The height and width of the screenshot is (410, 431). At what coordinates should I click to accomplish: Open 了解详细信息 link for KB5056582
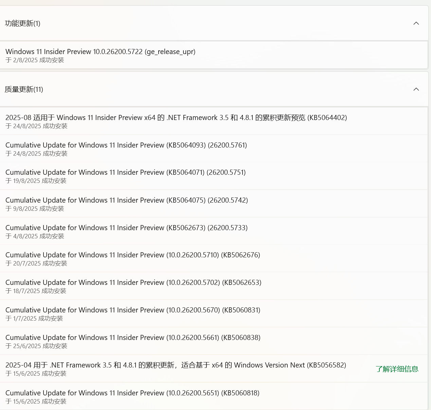click(397, 369)
